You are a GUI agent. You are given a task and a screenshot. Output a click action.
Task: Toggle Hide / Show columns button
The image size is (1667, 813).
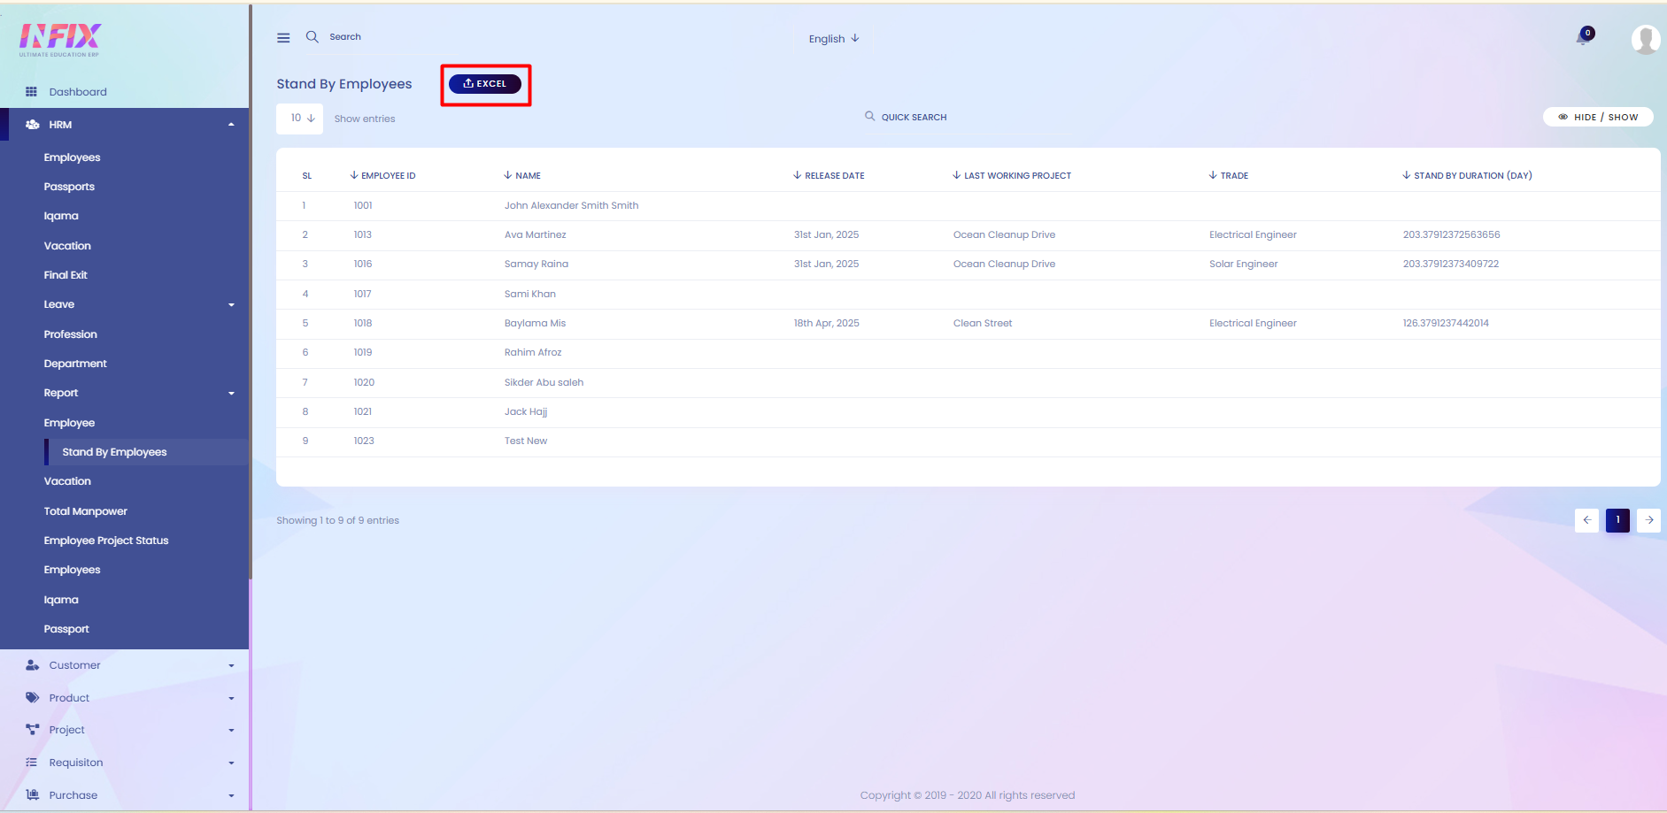[x=1598, y=117]
